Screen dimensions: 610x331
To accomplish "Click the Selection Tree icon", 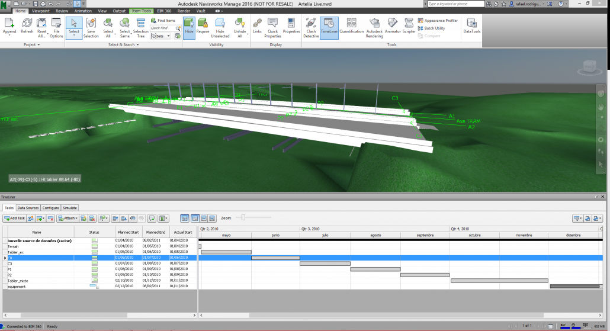I will pyautogui.click(x=140, y=27).
